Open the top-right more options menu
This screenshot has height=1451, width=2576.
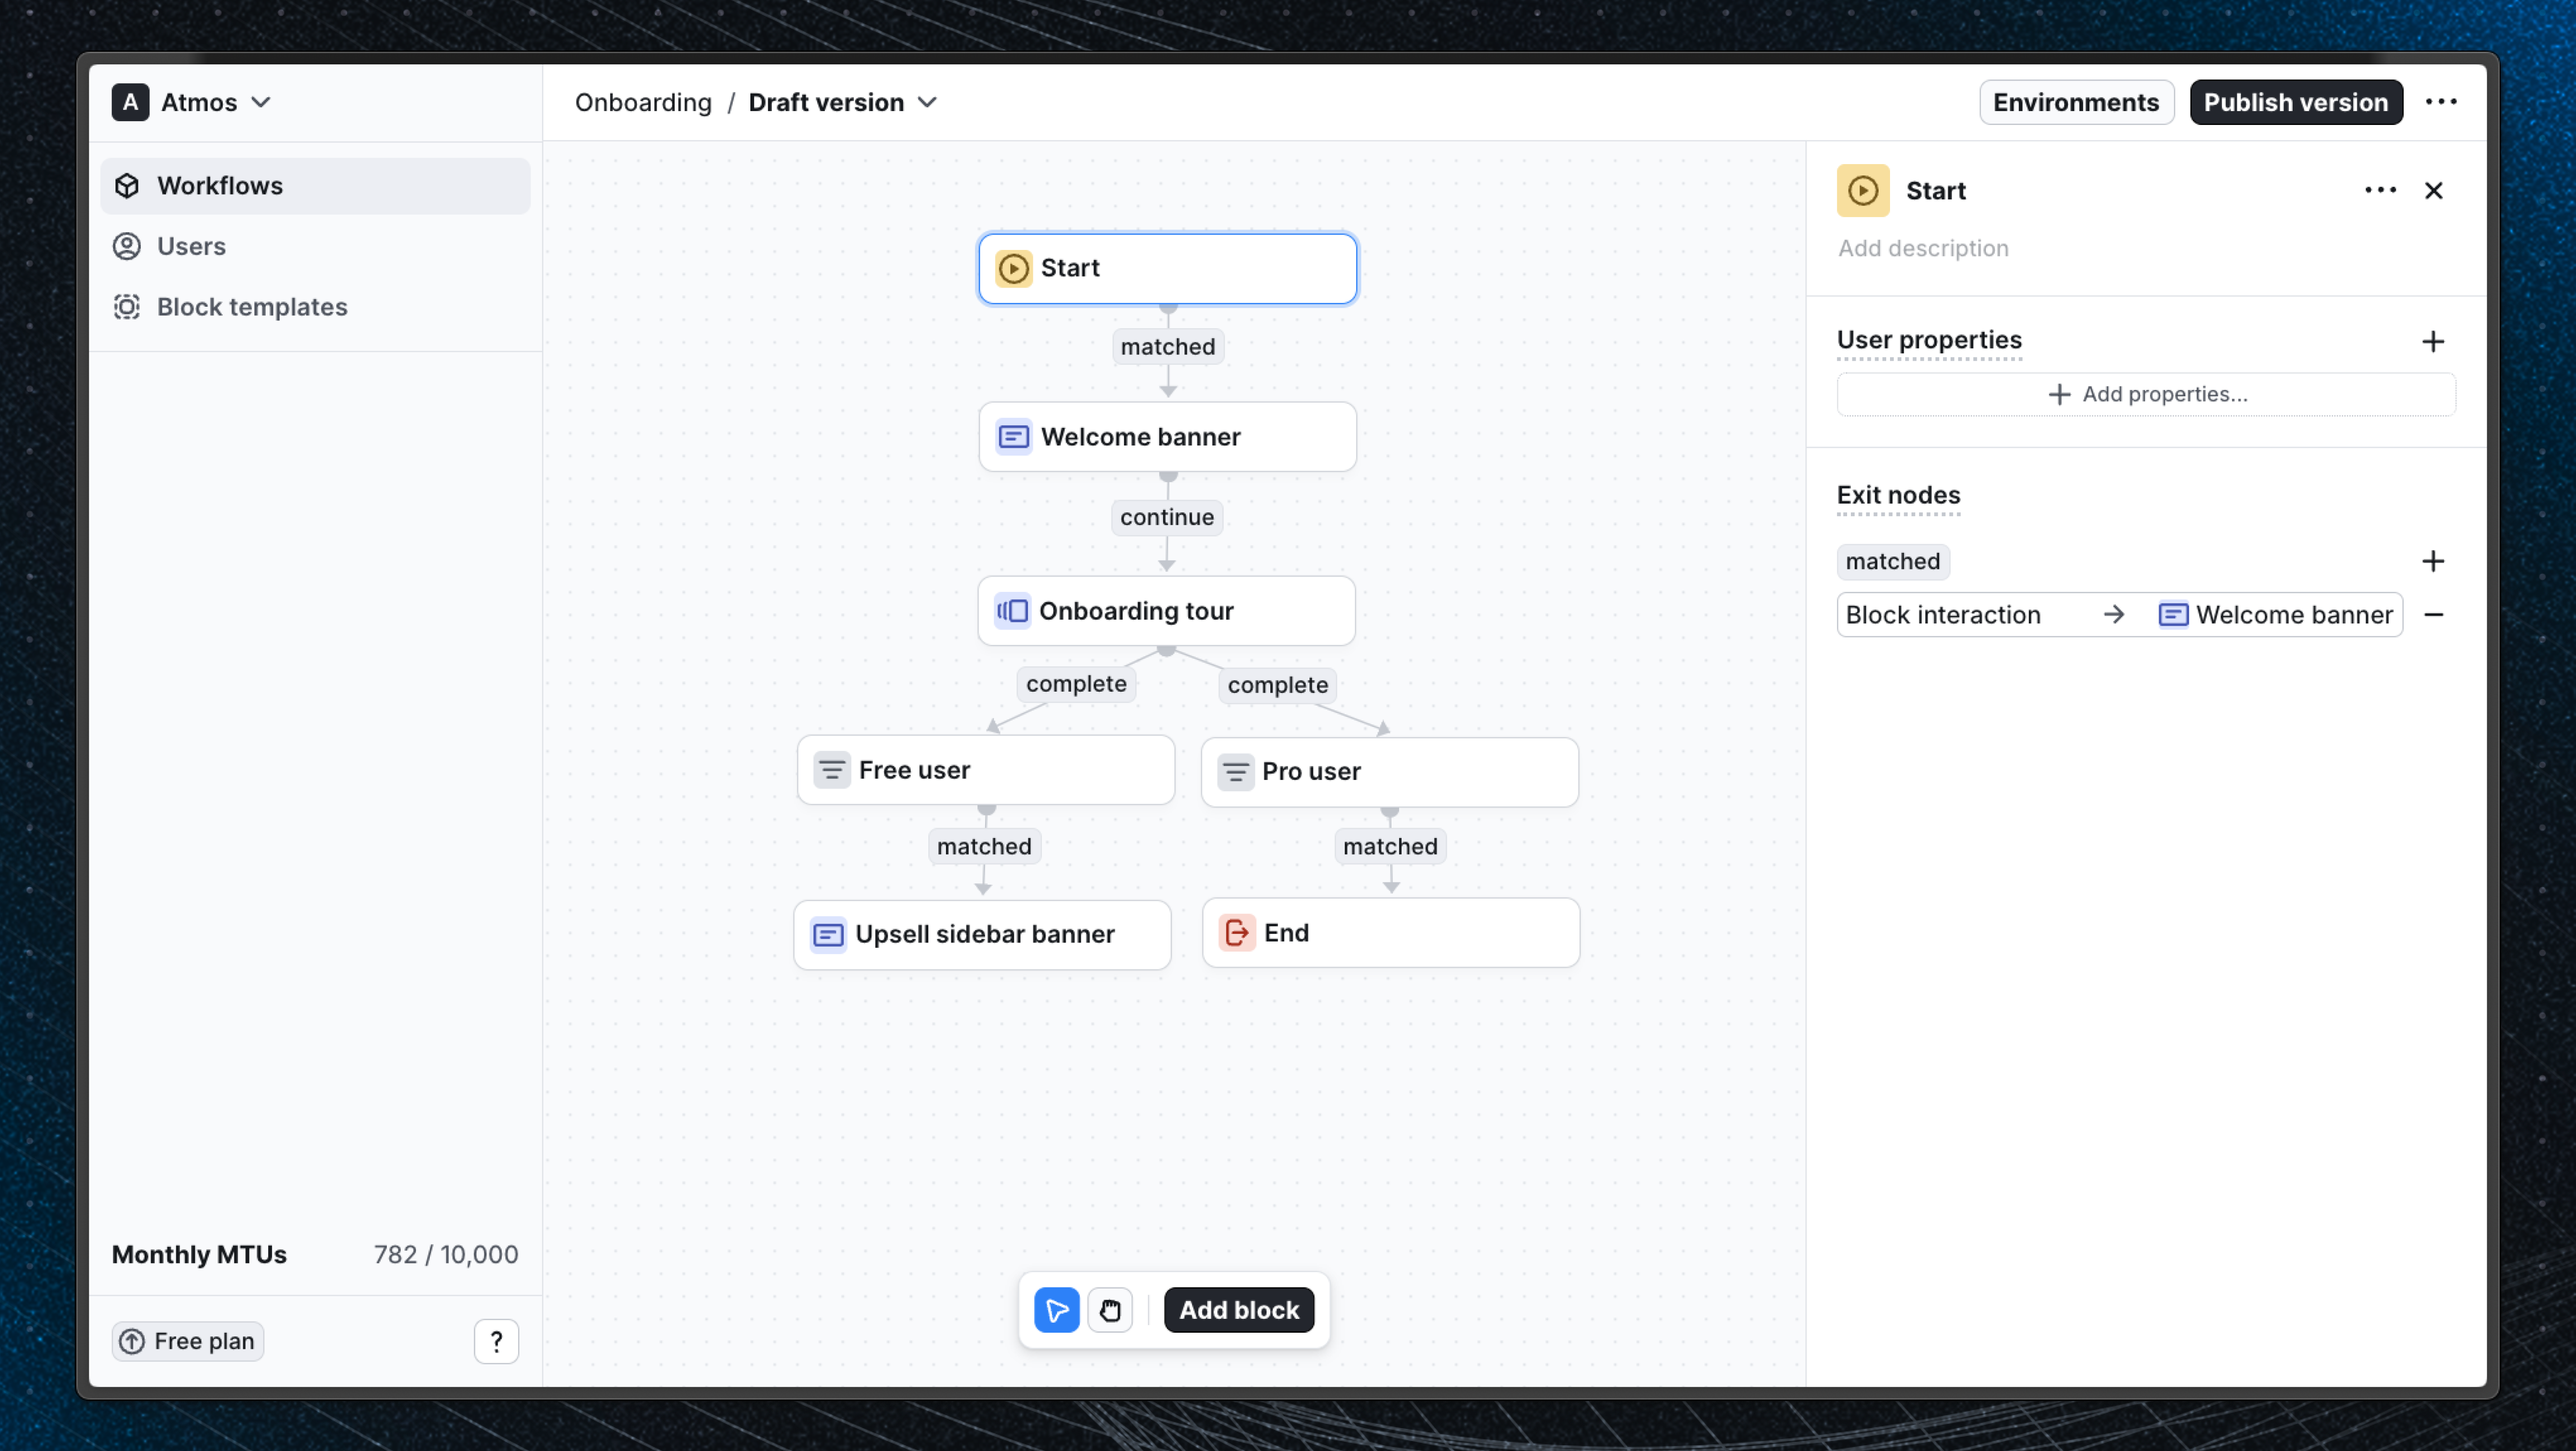[2443, 102]
